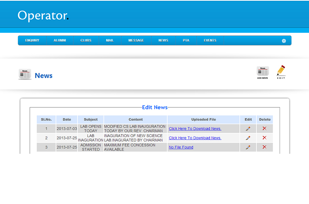Edit the LAB OPENS TODAY news row
Viewport: 309px width, 204px height.
click(x=248, y=128)
